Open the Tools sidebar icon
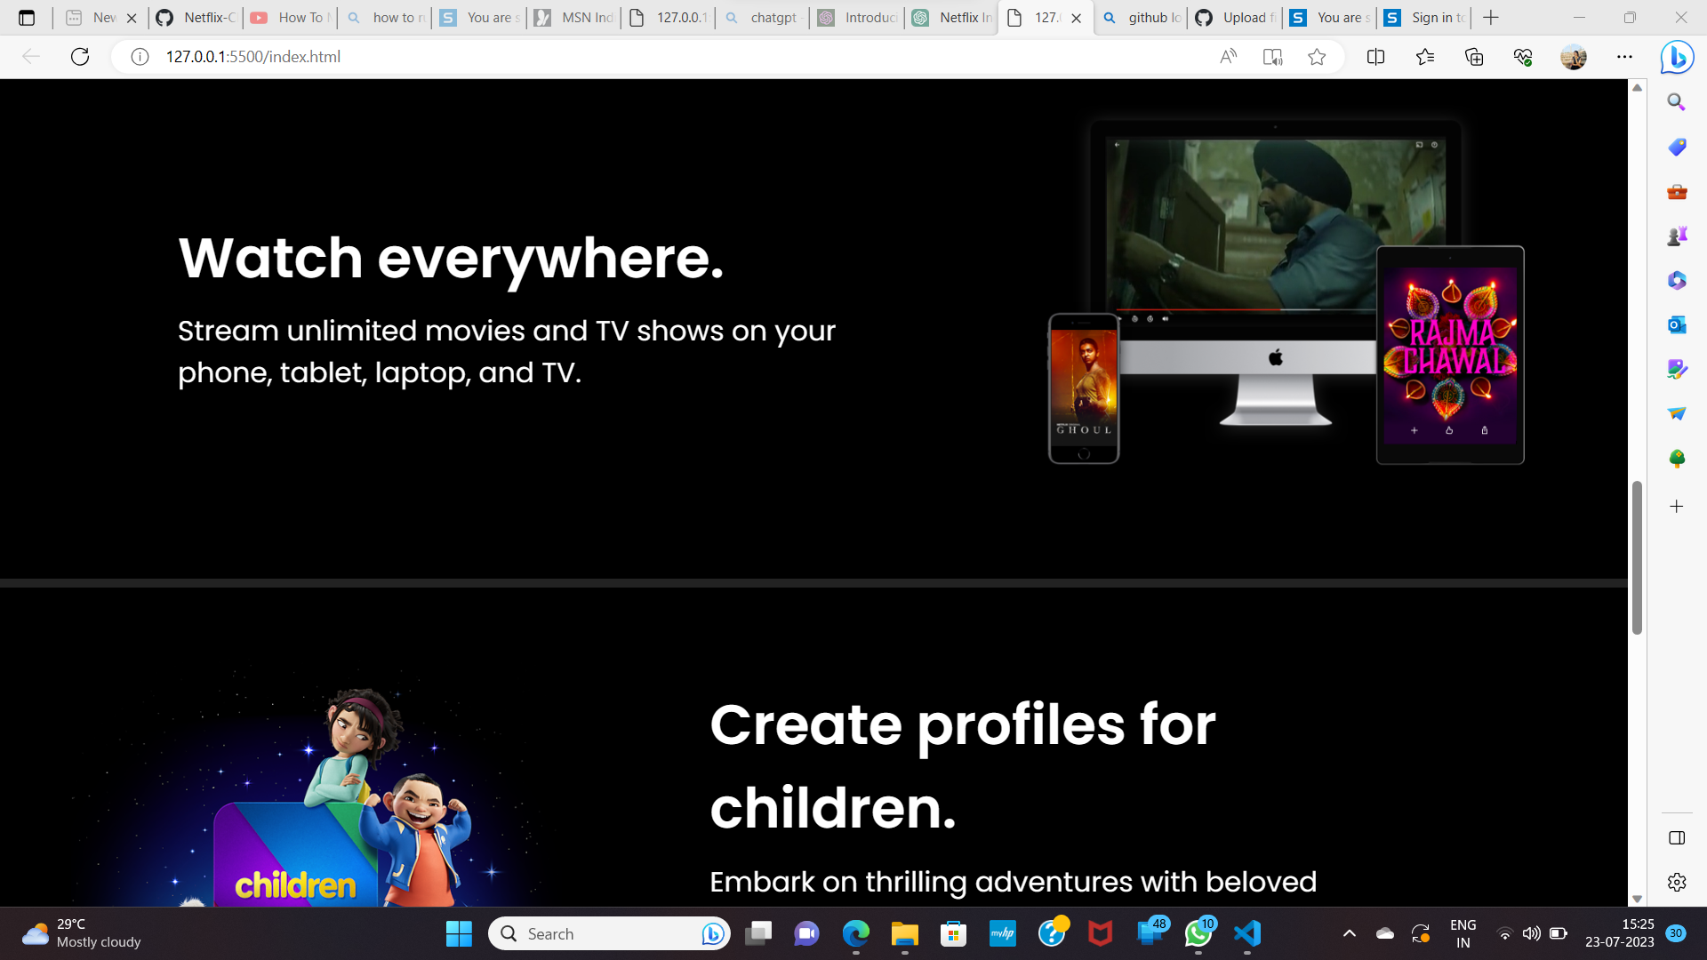This screenshot has width=1707, height=960. (1676, 192)
